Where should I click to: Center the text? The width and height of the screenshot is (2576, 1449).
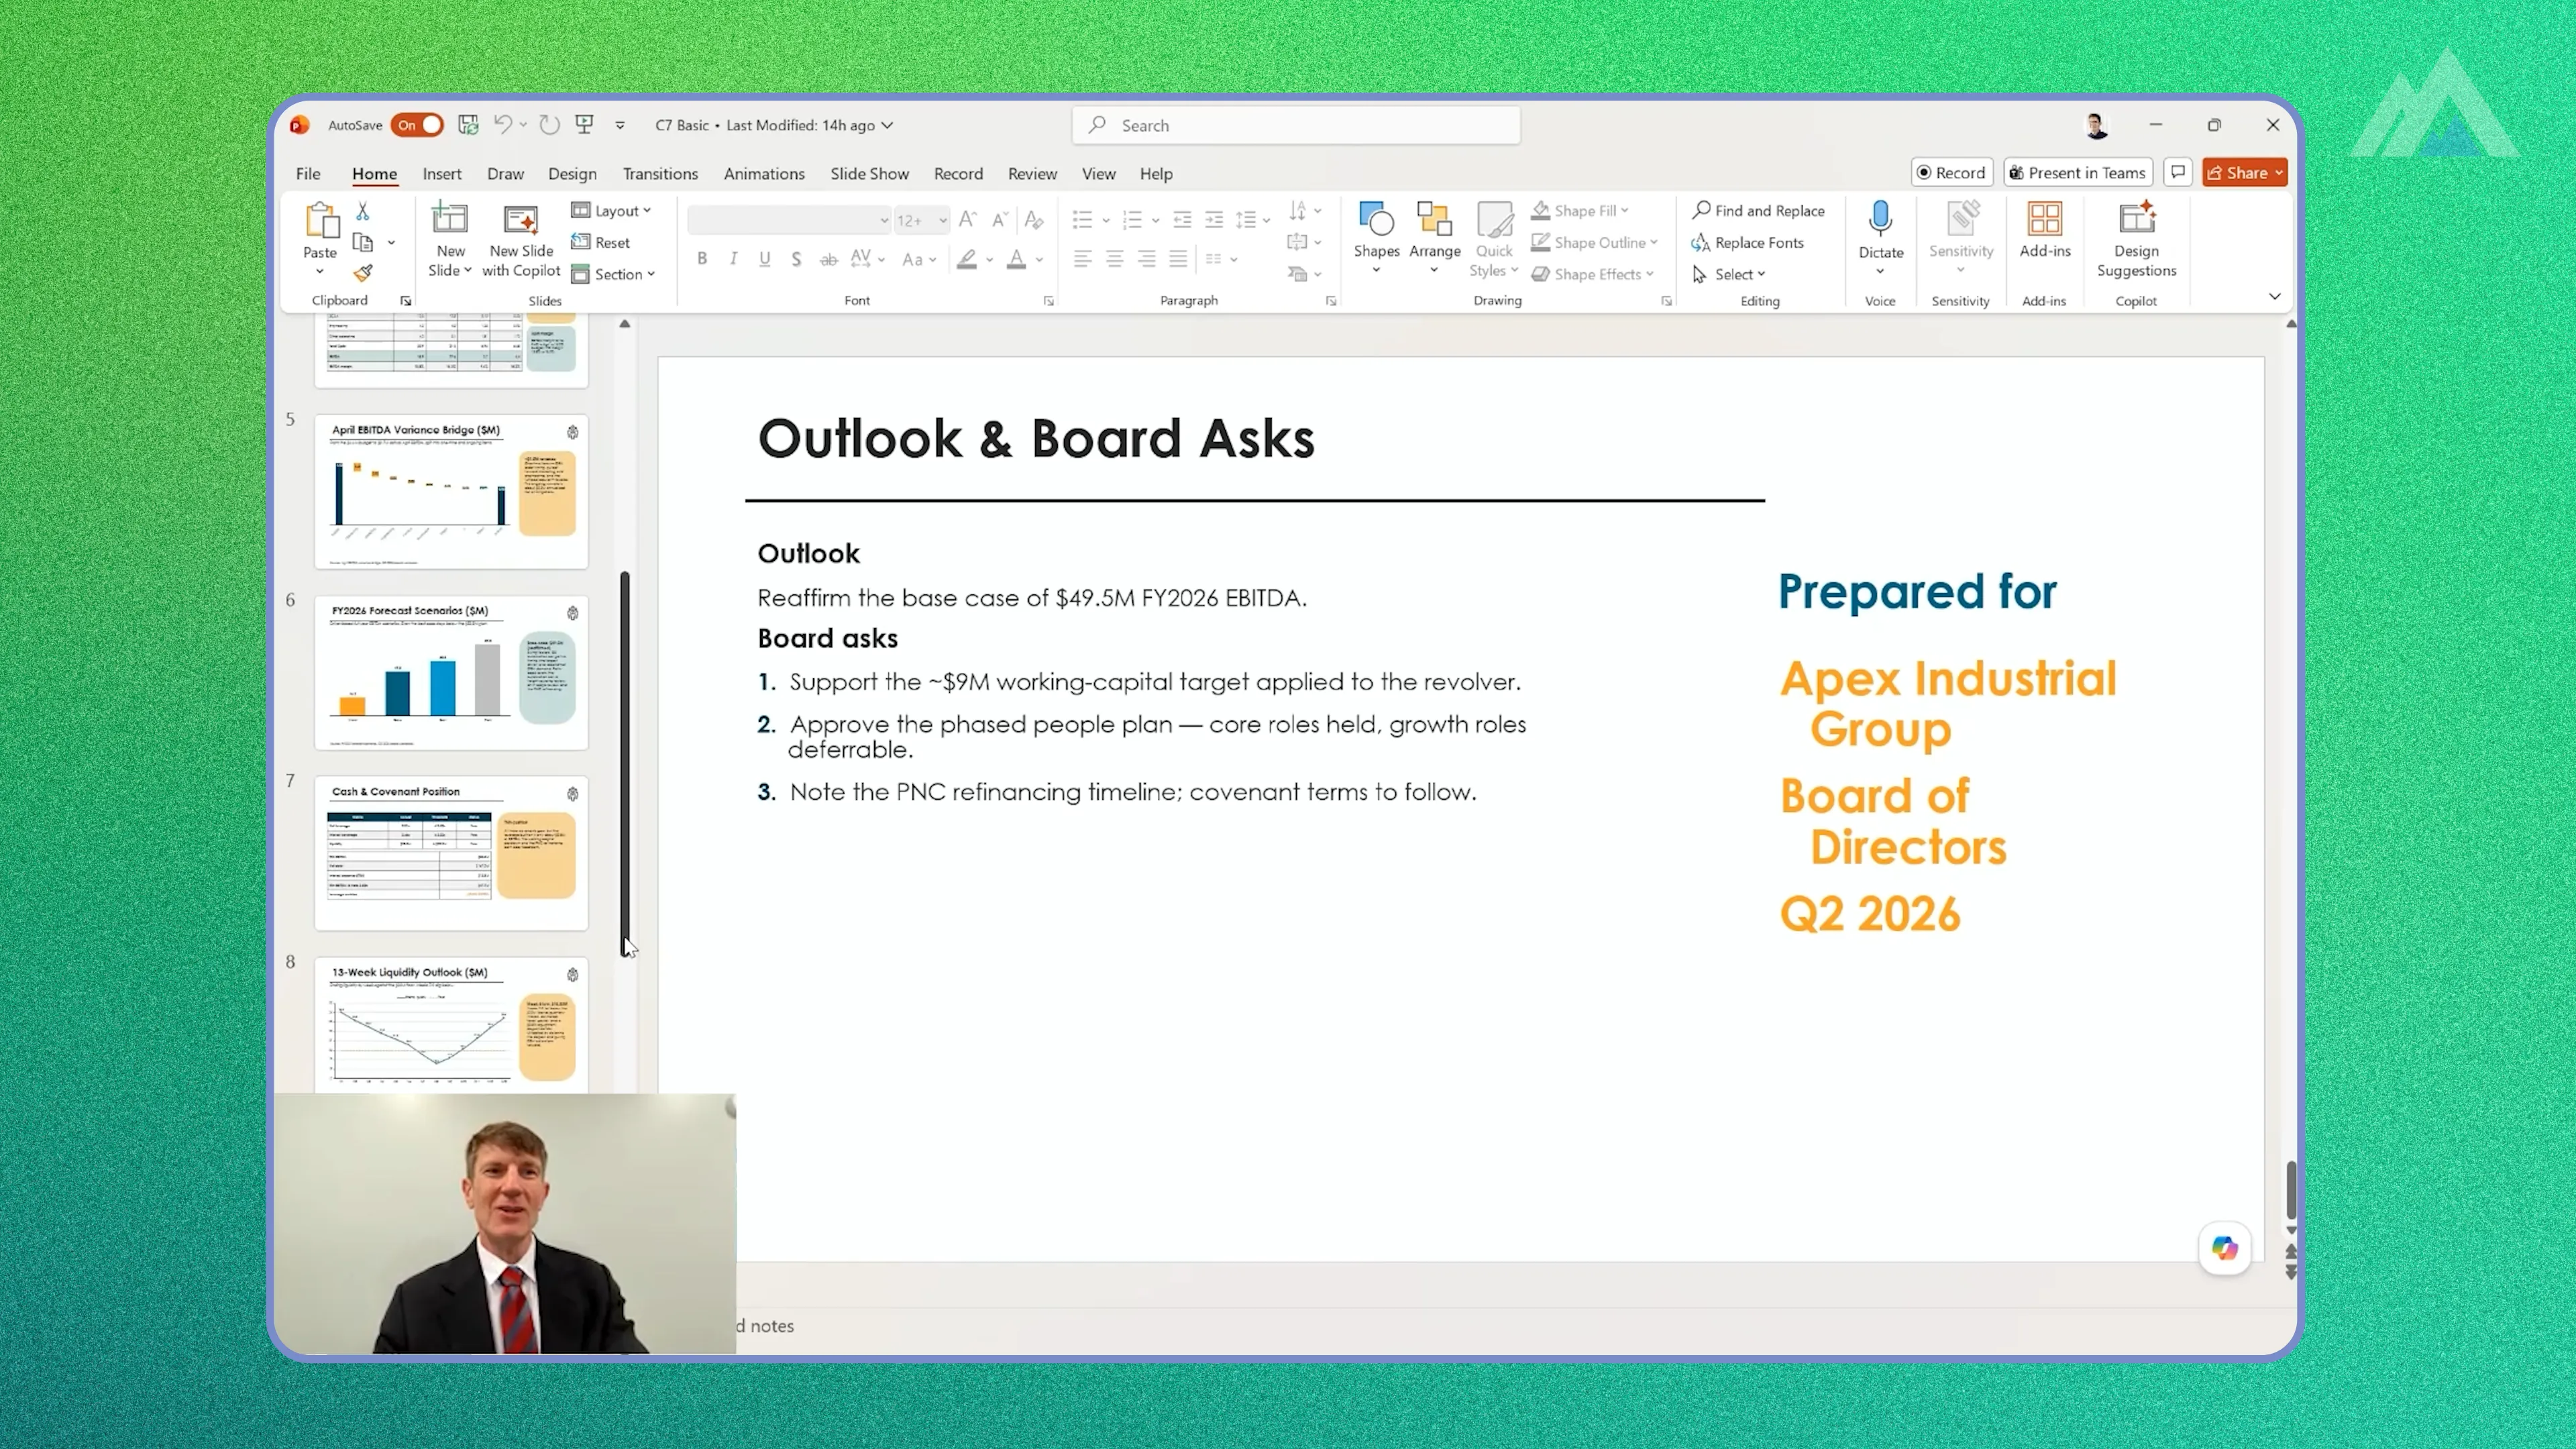pyautogui.click(x=1114, y=259)
